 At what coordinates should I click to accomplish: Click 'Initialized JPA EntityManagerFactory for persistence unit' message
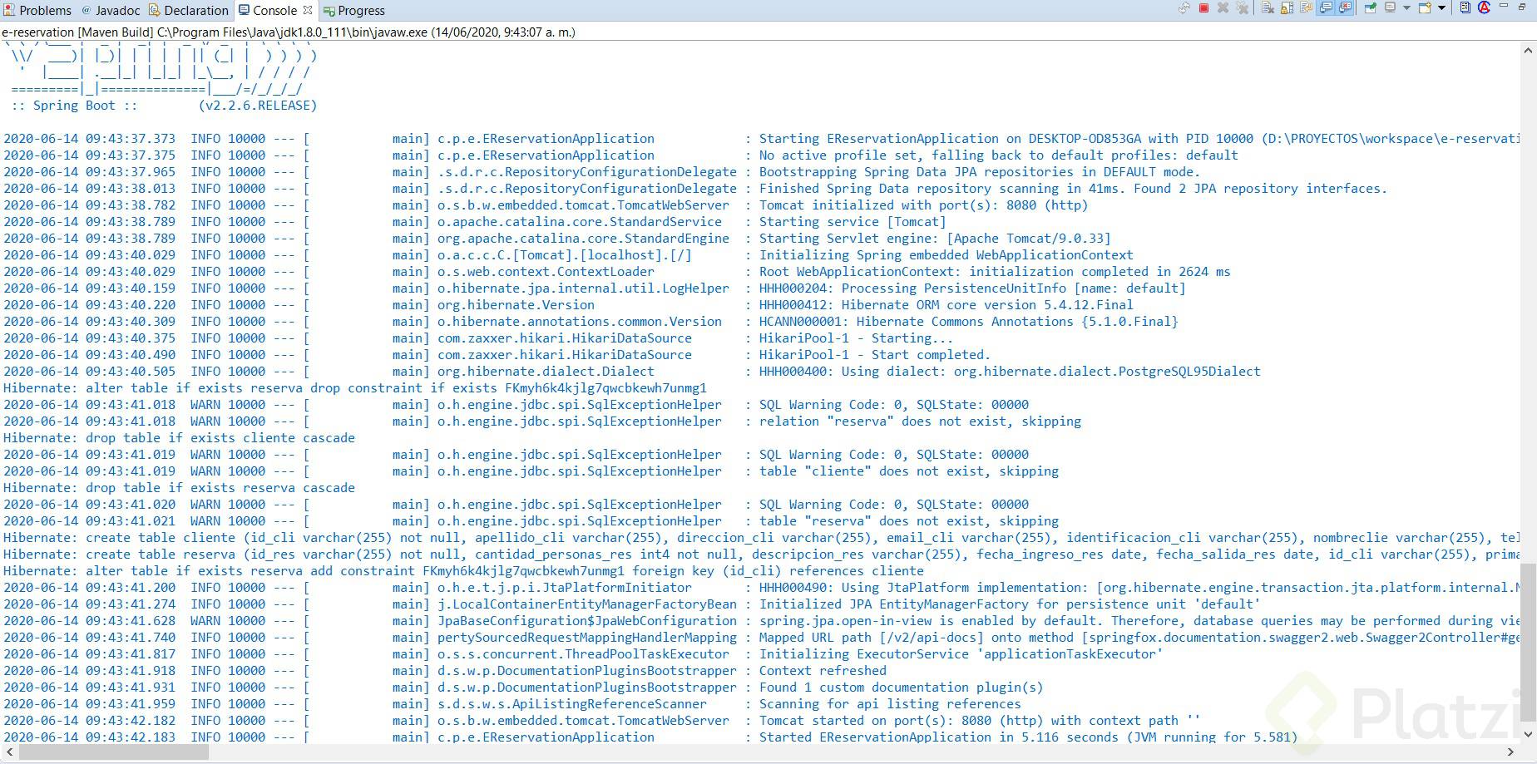click(x=1010, y=604)
